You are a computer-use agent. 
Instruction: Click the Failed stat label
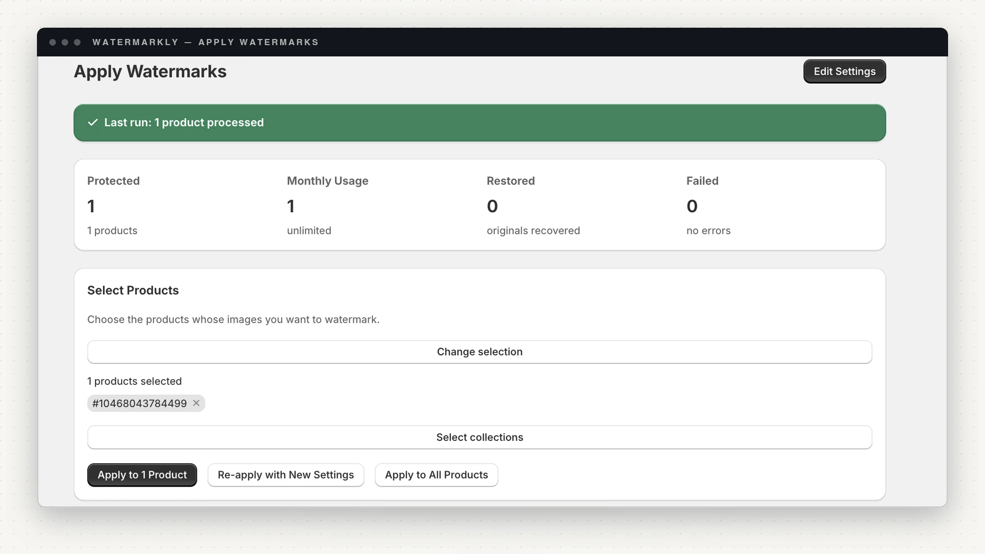pos(702,181)
